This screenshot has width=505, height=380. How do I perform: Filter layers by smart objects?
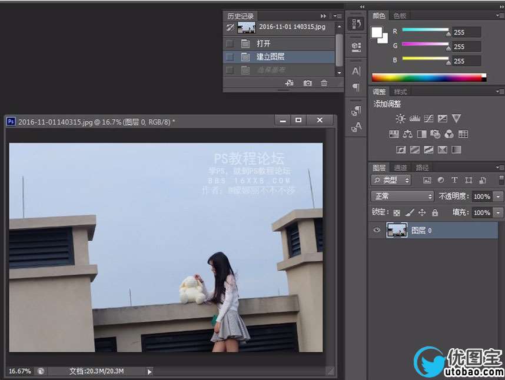[x=483, y=180]
